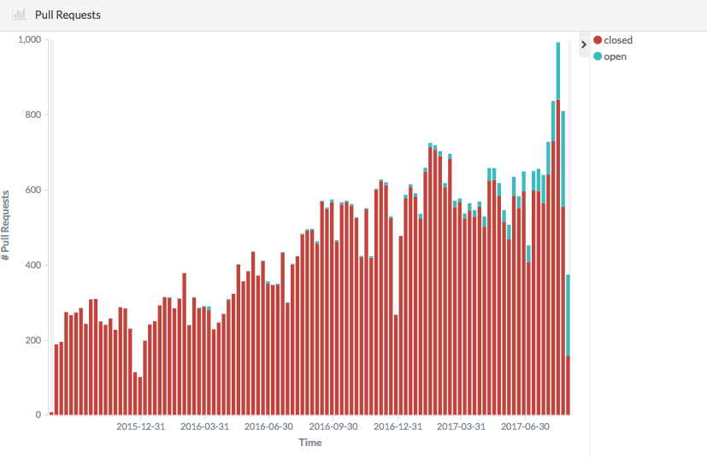Click the red closed legend dot
Viewport: 707px width, 458px height.
click(x=598, y=40)
